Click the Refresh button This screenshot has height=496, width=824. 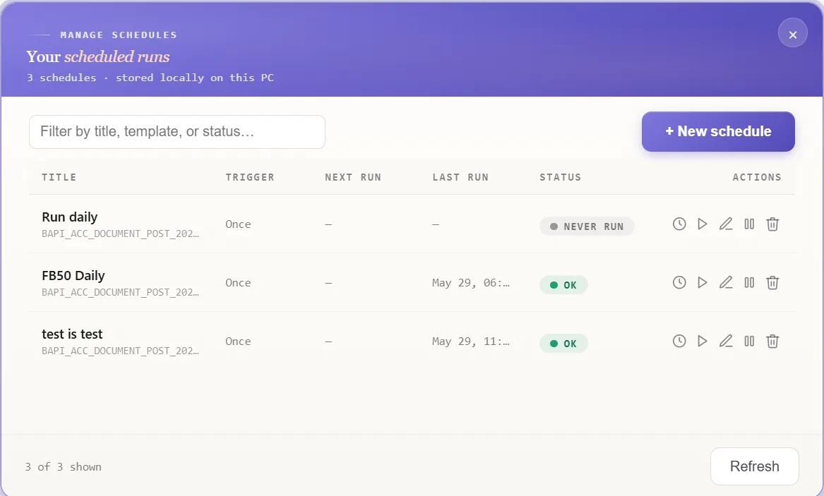[755, 466]
